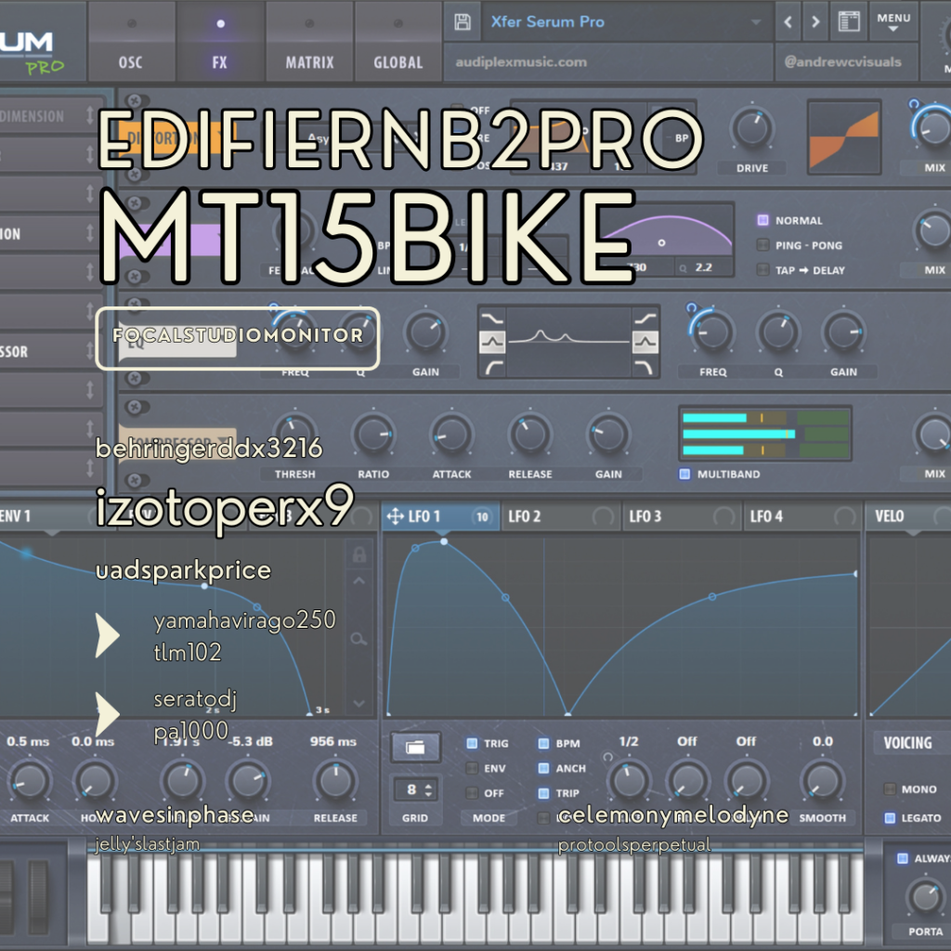Select the EQ right band high-shelf shape icon

click(x=645, y=319)
